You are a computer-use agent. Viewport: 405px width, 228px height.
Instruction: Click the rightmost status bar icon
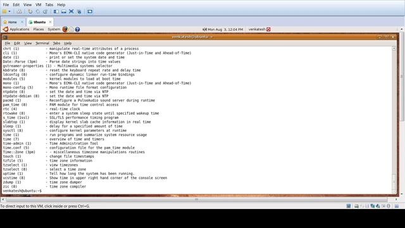[397, 206]
